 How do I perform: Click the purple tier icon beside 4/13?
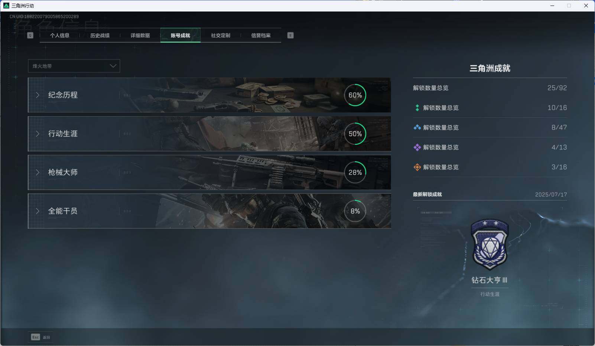tap(417, 147)
